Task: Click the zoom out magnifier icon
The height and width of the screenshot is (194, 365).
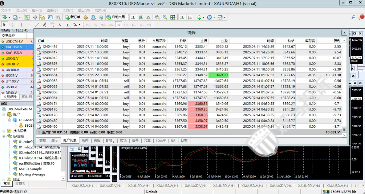Action: pos(165,17)
